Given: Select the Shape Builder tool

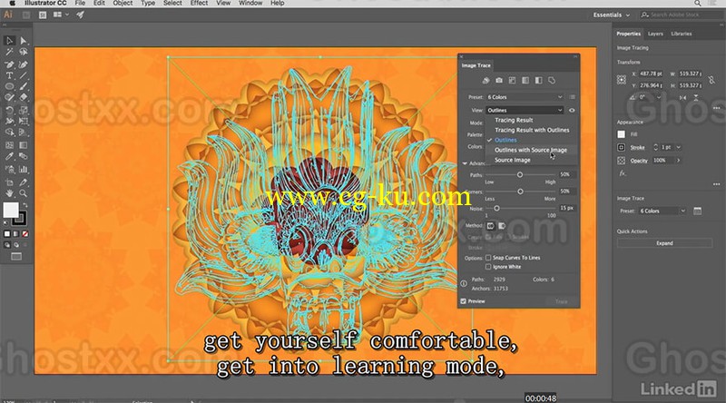Looking at the screenshot, I should (x=9, y=133).
